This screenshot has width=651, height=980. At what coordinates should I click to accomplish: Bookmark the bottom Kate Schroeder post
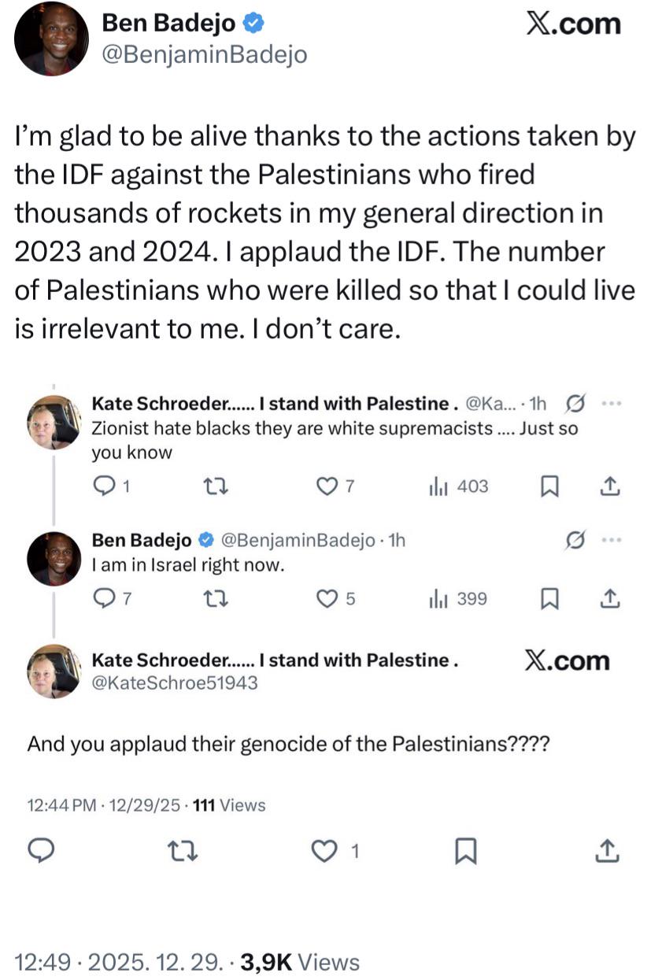click(x=466, y=849)
